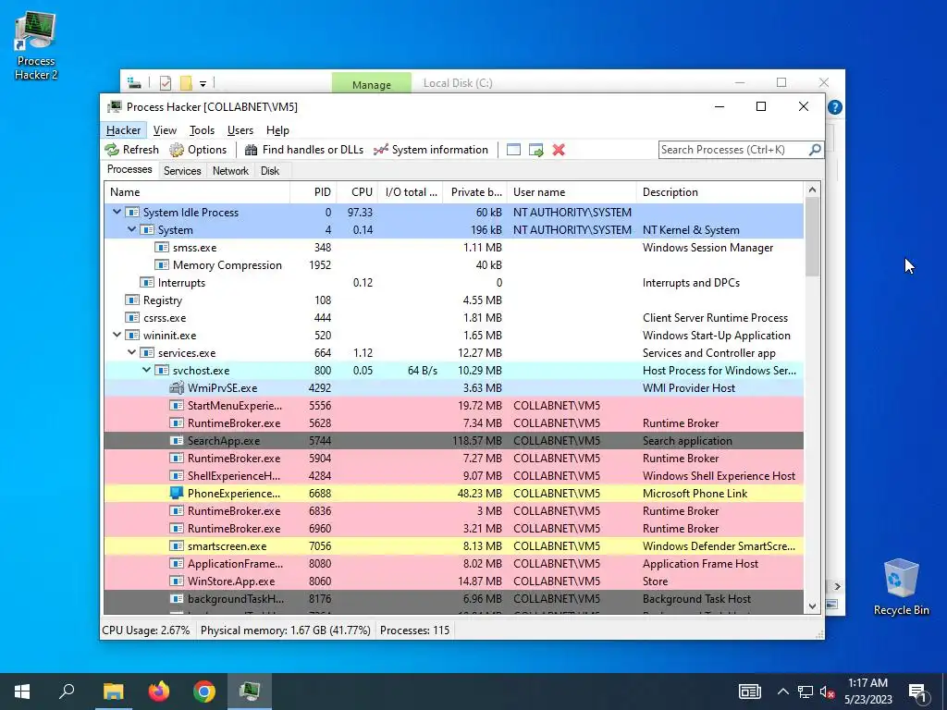
Task: Click the Physical memory status entry
Action: 285,630
